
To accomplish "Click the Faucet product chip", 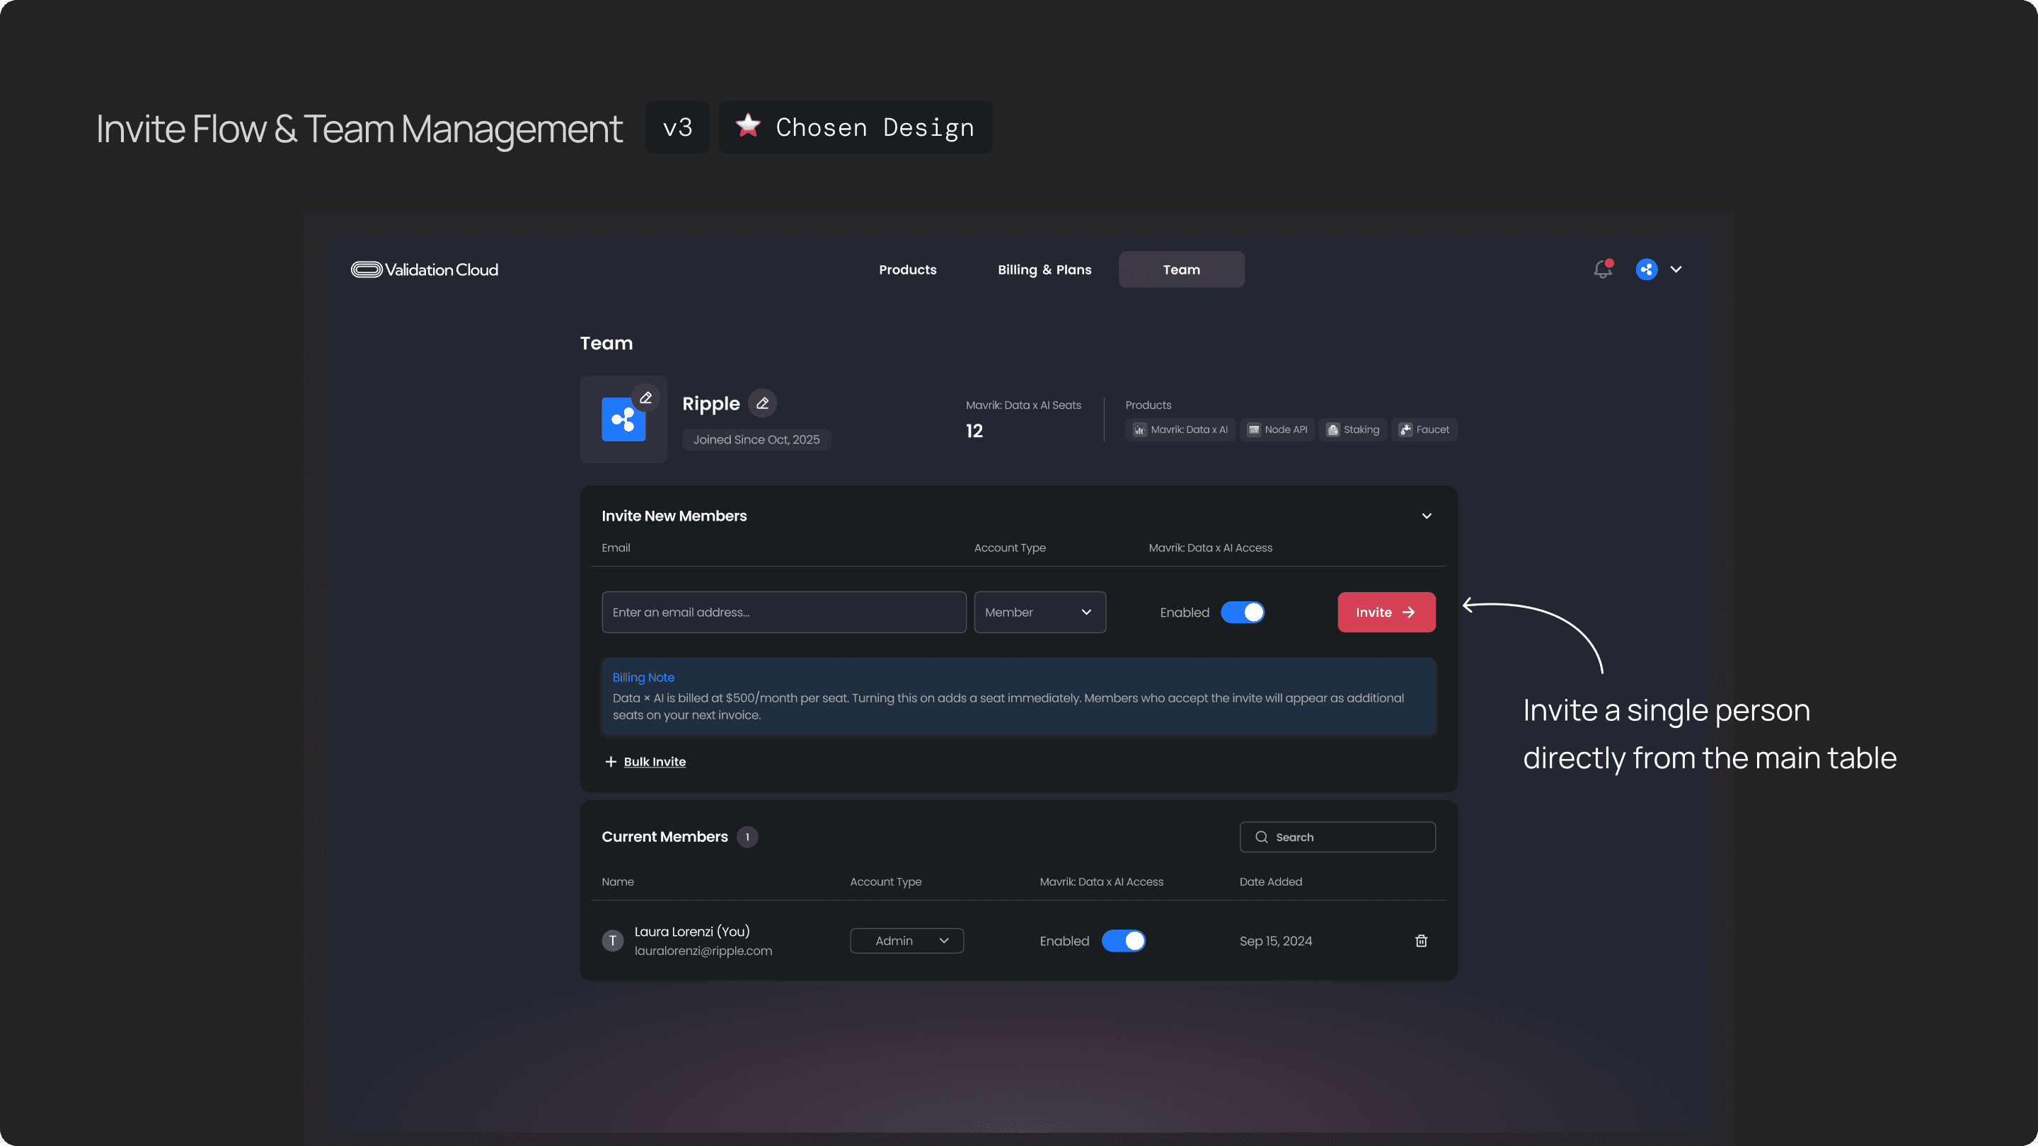I will click(x=1424, y=429).
